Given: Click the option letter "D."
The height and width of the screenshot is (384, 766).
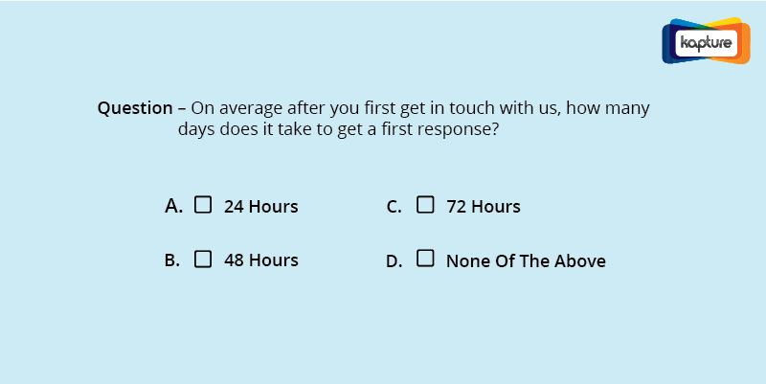Looking at the screenshot, I should click(x=394, y=261).
